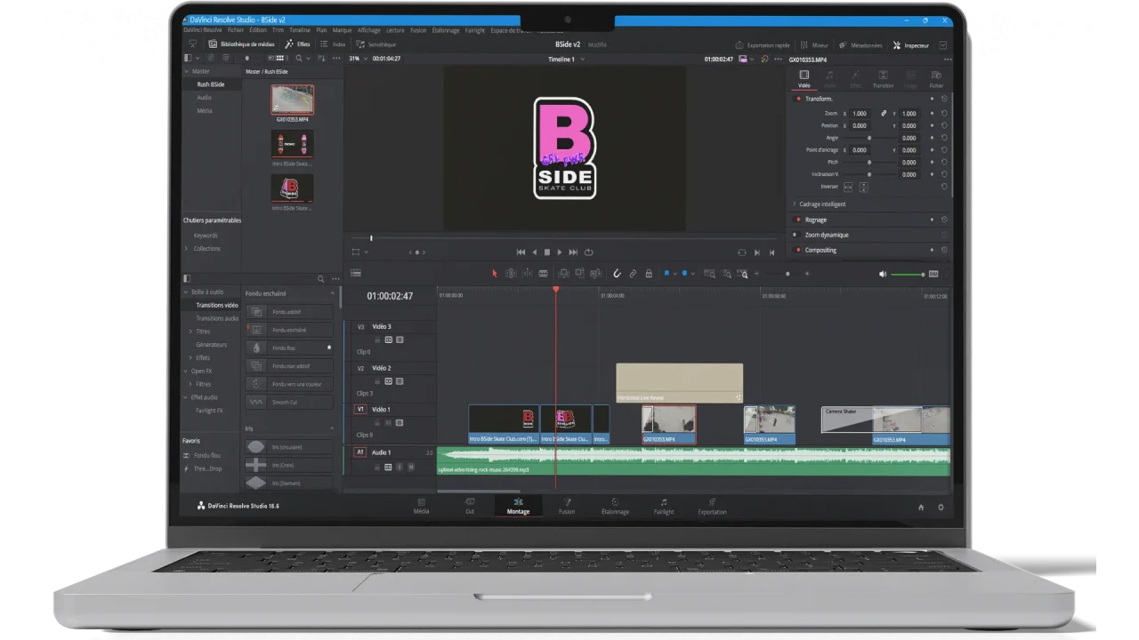Adjust the Pitch slider in inspector
The height and width of the screenshot is (640, 1139).
[869, 162]
